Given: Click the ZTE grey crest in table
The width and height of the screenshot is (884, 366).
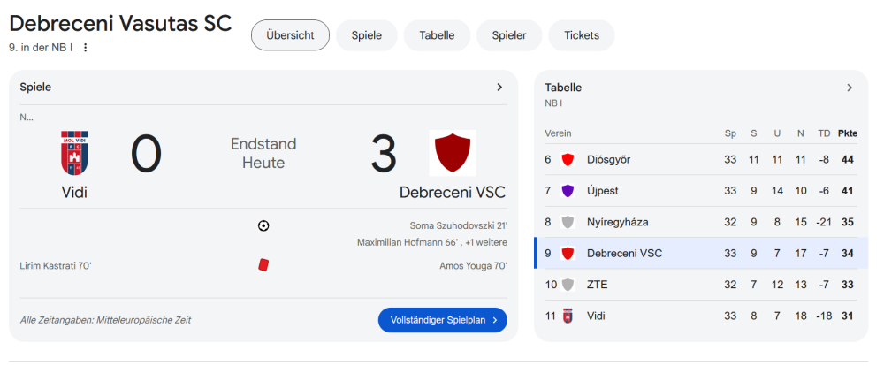Looking at the screenshot, I should coord(568,285).
